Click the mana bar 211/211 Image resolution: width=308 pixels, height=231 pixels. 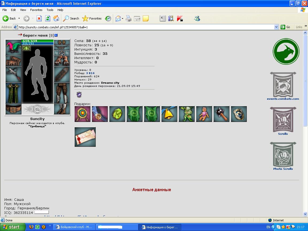click(37, 43)
